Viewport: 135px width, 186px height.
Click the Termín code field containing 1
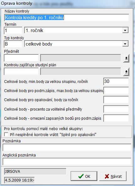[x=13, y=30]
